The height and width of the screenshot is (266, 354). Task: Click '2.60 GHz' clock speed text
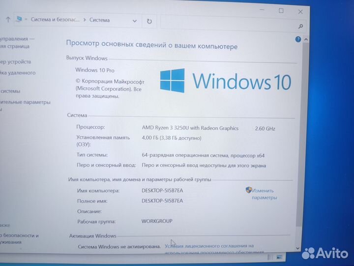tap(265, 129)
